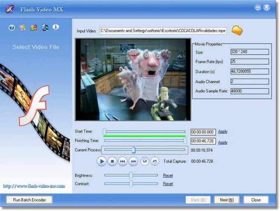Viewport: 280px width, 211px height.
Task: Click the disabled Back (B) button
Action: (x=198, y=200)
